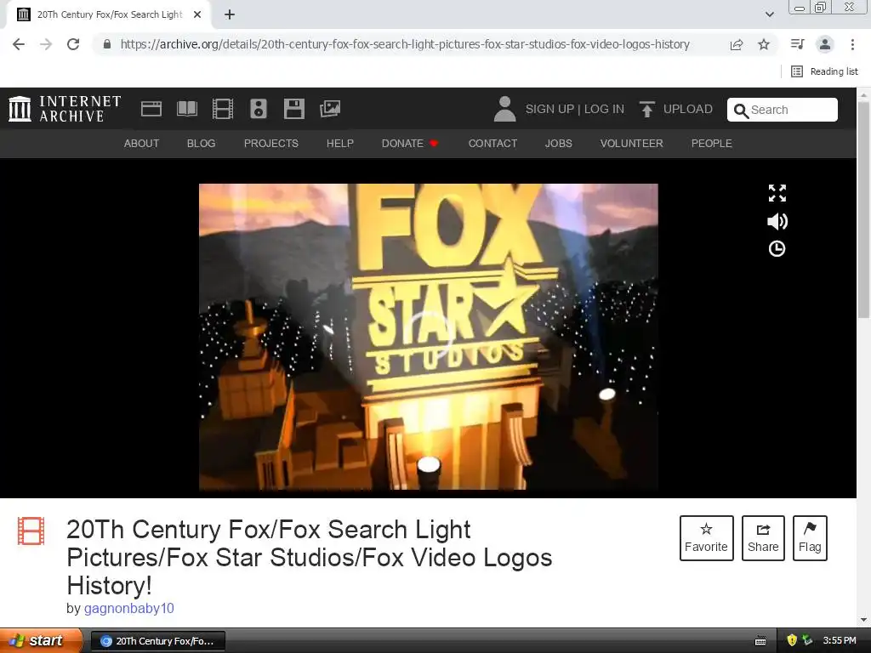This screenshot has height=653, width=871.
Task: Open the JOBS menu item
Action: (x=558, y=143)
